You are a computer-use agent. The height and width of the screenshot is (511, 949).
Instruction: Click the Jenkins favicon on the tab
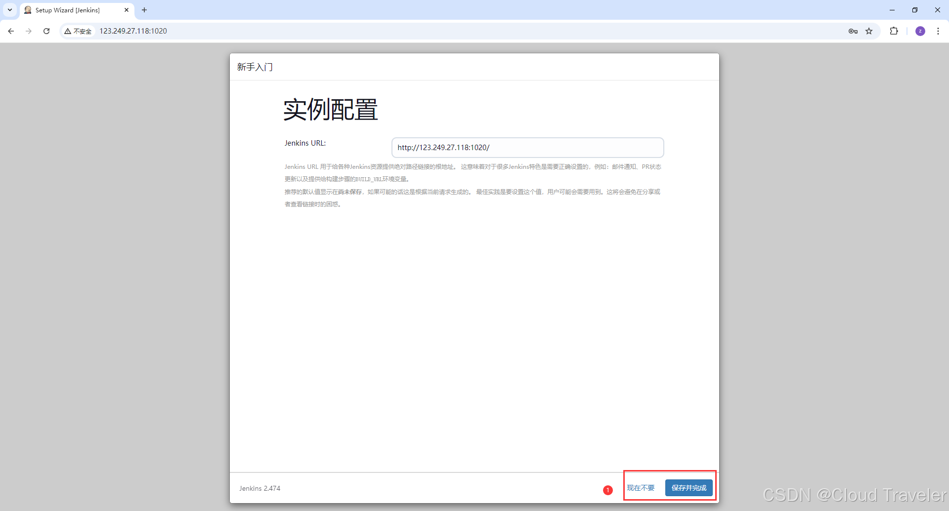point(28,10)
